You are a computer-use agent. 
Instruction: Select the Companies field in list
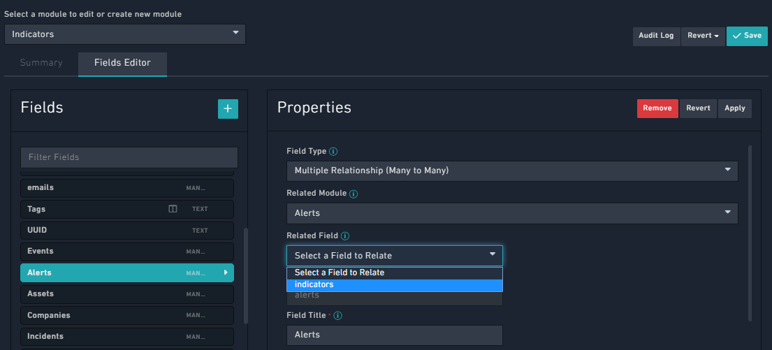pos(127,316)
